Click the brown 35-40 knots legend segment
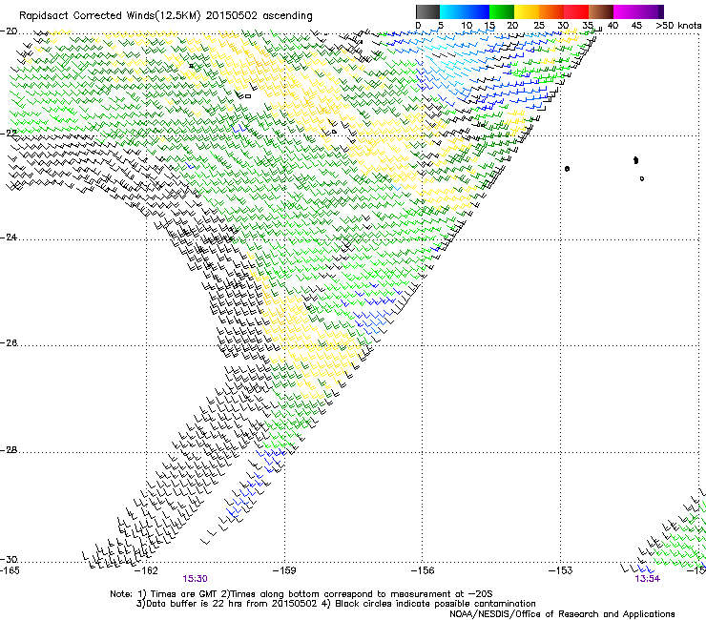This screenshot has width=706, height=620. [x=601, y=11]
